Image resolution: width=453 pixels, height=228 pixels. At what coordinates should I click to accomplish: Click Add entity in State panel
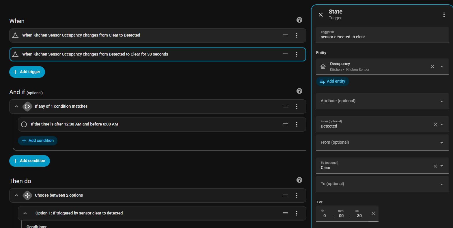click(333, 81)
